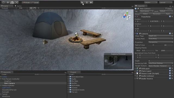Viewport: 174px width, 98px height.
Task: Expand the Mouse Look (Script) component
Action: pos(135,73)
